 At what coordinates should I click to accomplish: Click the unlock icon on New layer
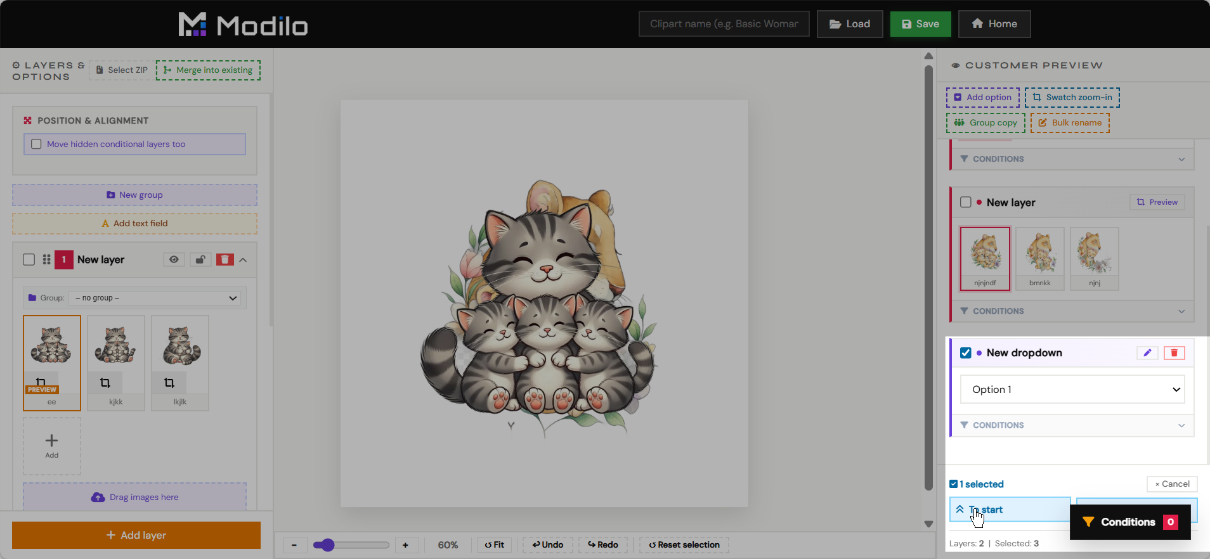[200, 259]
